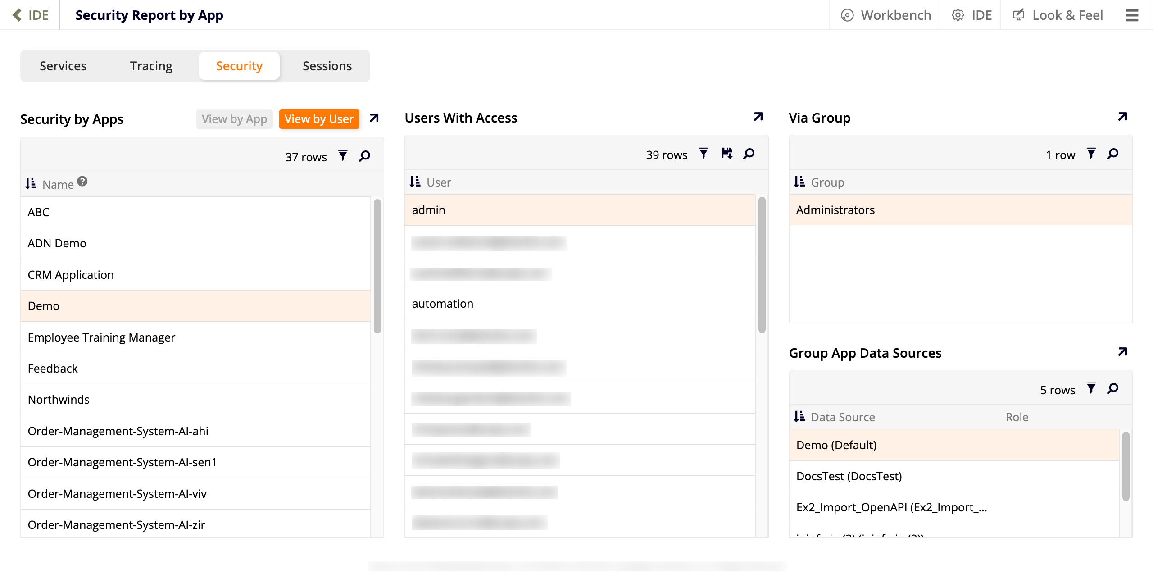
Task: Expand Group App Data Sources panel arrow
Action: point(1122,352)
